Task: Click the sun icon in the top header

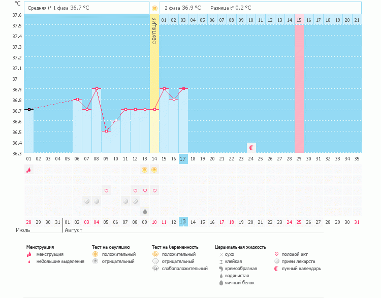Action: click(154, 8)
